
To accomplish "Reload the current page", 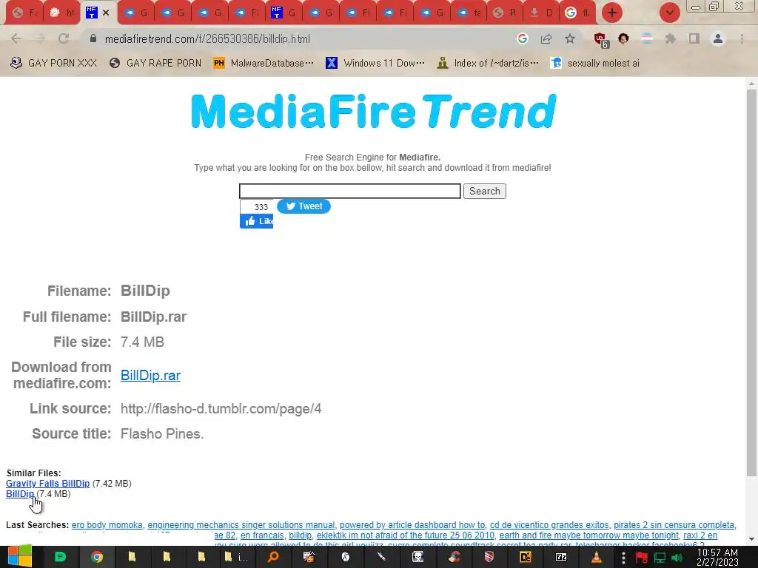I will click(64, 38).
